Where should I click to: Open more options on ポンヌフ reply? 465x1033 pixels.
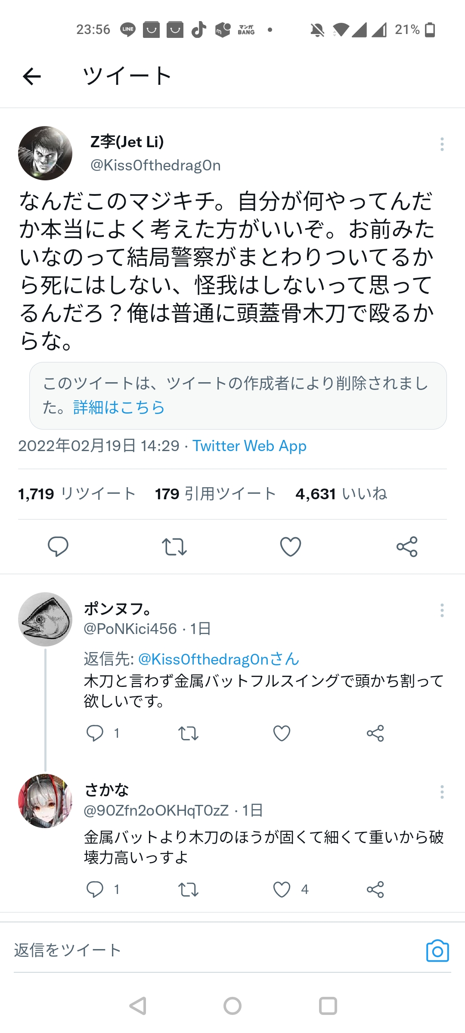click(x=442, y=610)
